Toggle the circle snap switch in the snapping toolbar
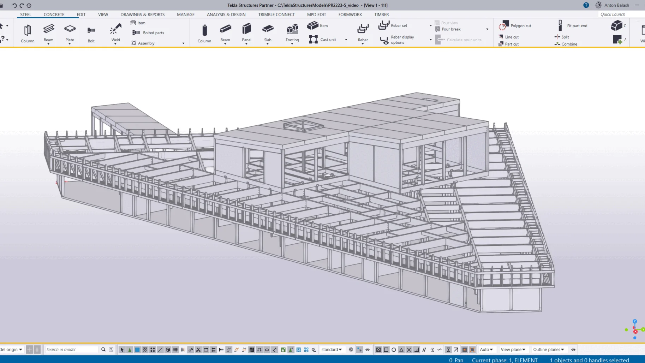This screenshot has height=363, width=645. tap(394, 350)
